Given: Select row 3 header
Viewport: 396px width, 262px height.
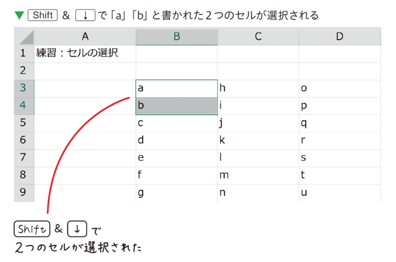Looking at the screenshot, I should [x=24, y=89].
